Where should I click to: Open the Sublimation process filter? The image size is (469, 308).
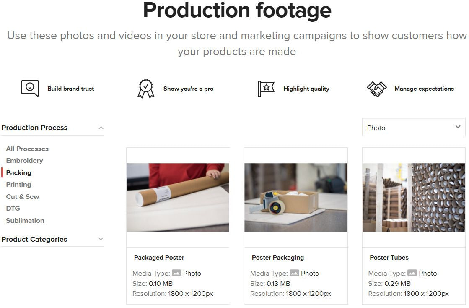[x=25, y=221]
